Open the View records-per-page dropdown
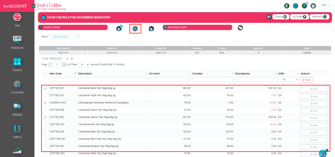The width and height of the screenshot is (335, 157). tap(84, 64)
